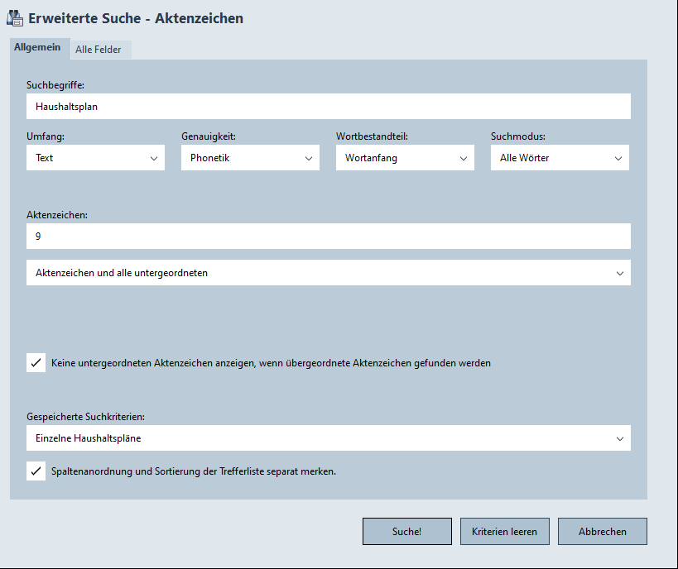Toggle 'Spaltenanordnung und Sortierung' separat merken checkbox
Viewport: 678px width, 569px height.
36,471
